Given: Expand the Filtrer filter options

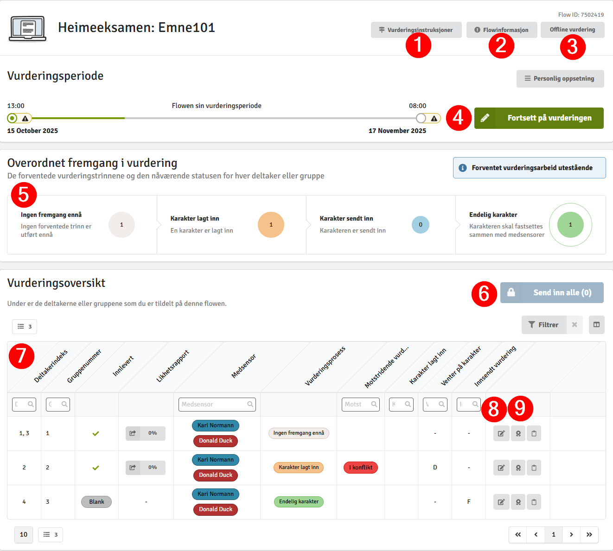Looking at the screenshot, I should pos(543,325).
